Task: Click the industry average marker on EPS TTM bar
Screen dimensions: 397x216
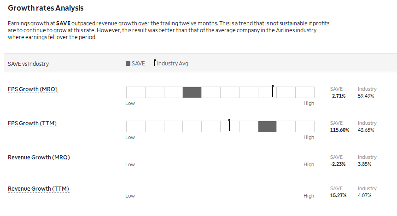Action: click(x=229, y=125)
